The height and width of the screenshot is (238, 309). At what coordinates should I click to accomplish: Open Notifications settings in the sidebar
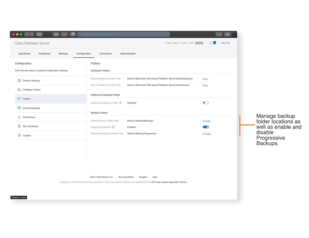point(51,117)
